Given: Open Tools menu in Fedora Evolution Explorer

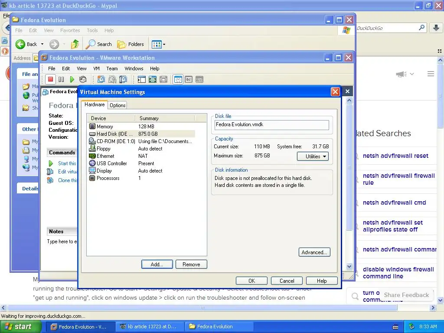Looking at the screenshot, I should tap(92, 30).
